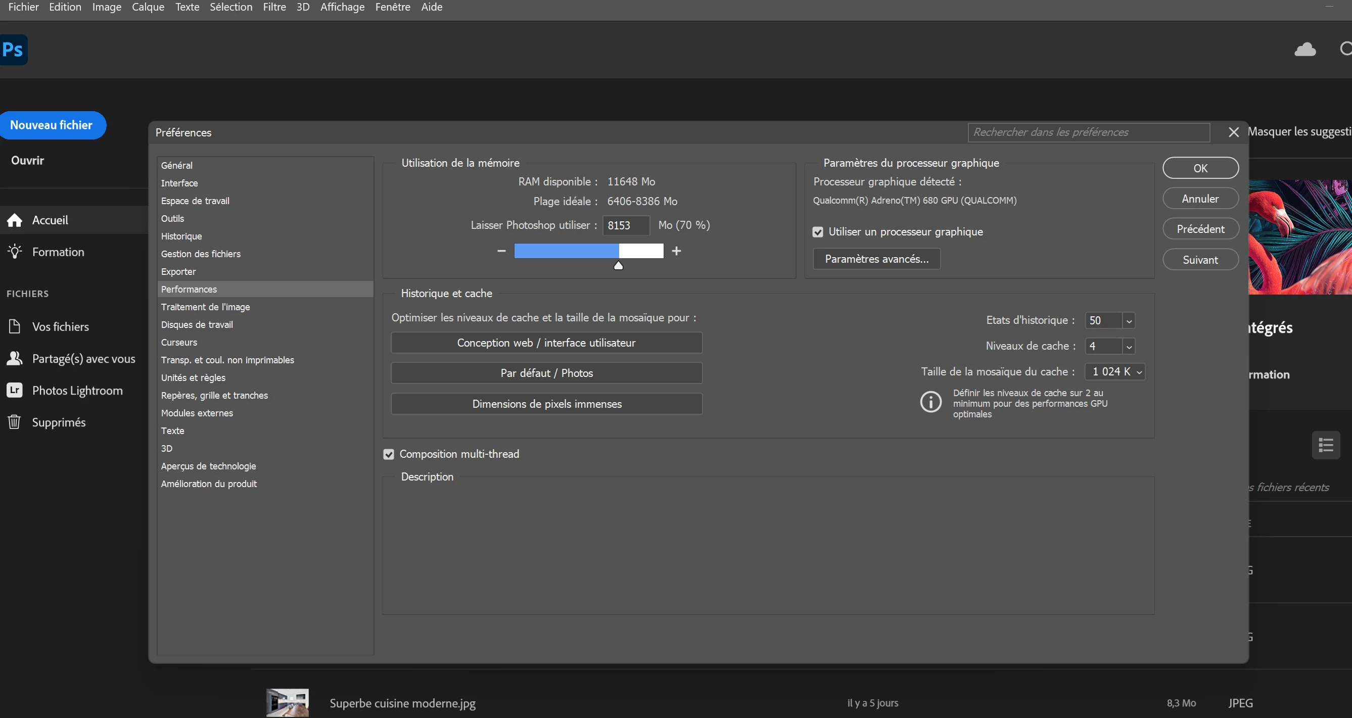The width and height of the screenshot is (1352, 718).
Task: Click the Rechercher dans les préférences field
Action: [1088, 132]
